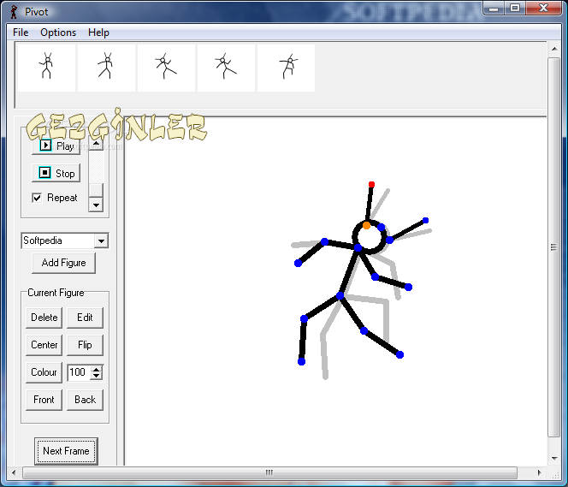Bring figure to Front
Image resolution: width=568 pixels, height=487 pixels.
(44, 400)
